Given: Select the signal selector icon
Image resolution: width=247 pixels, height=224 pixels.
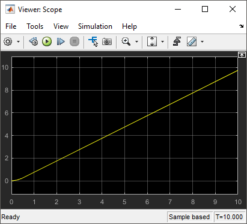Looking at the screenshot, I should 93,41.
